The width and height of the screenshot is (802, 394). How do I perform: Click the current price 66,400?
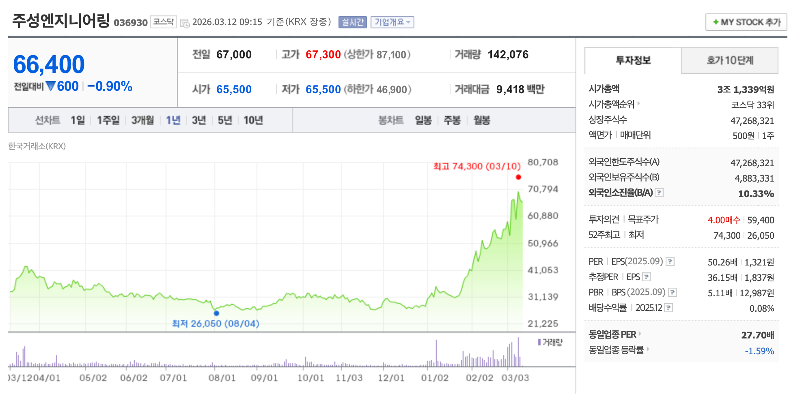[49, 64]
